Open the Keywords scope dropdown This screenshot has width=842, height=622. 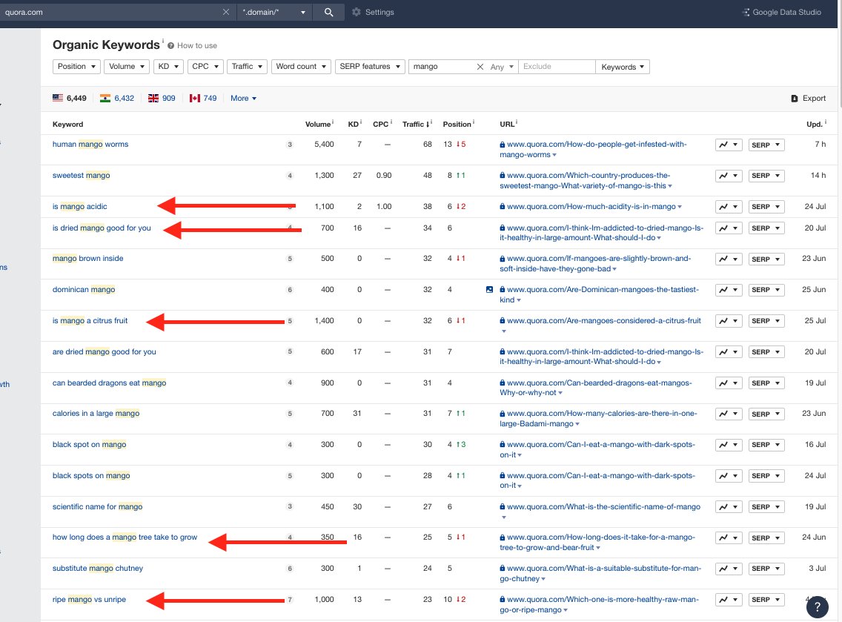click(623, 67)
